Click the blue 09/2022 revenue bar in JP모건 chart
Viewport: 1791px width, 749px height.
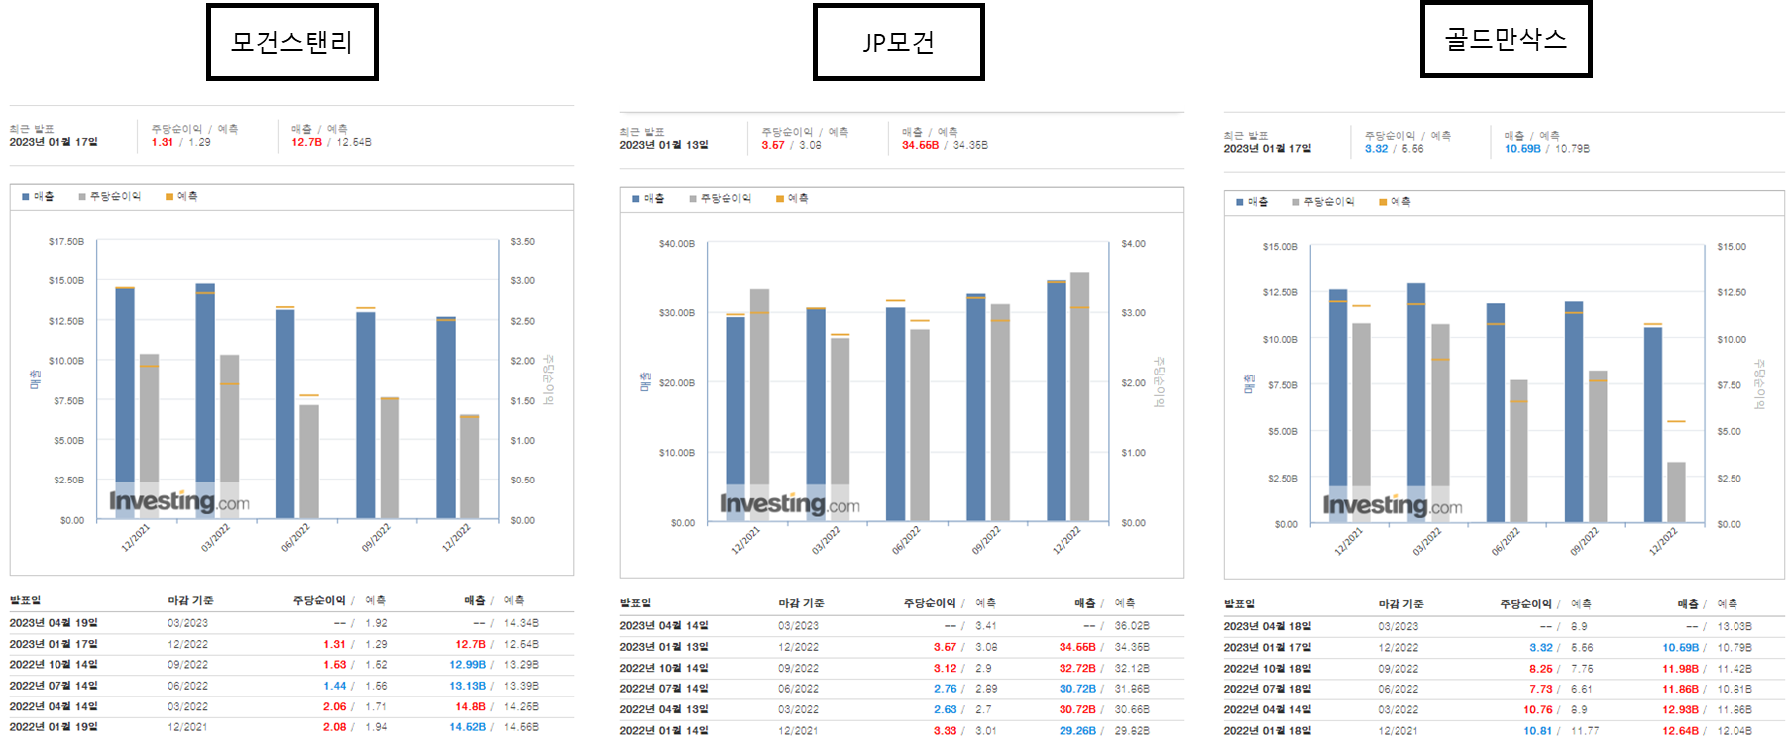click(x=976, y=407)
